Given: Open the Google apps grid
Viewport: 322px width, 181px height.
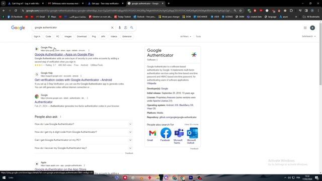Looking at the screenshot, I should coord(305,28).
